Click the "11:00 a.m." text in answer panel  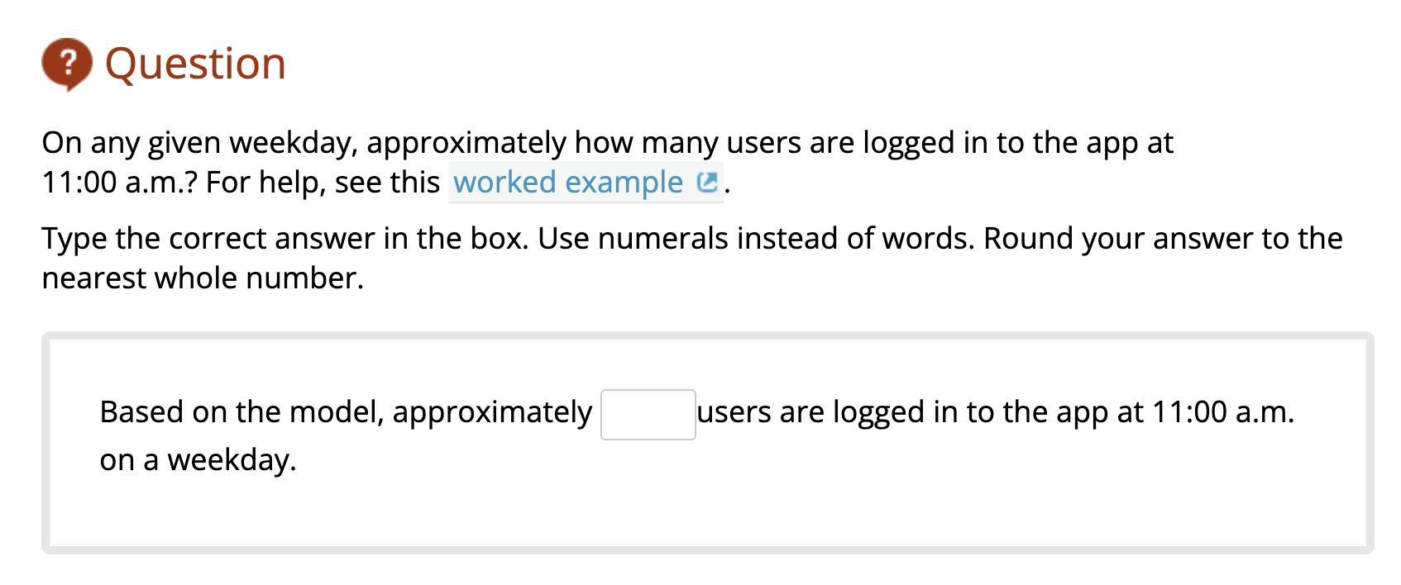point(1222,412)
